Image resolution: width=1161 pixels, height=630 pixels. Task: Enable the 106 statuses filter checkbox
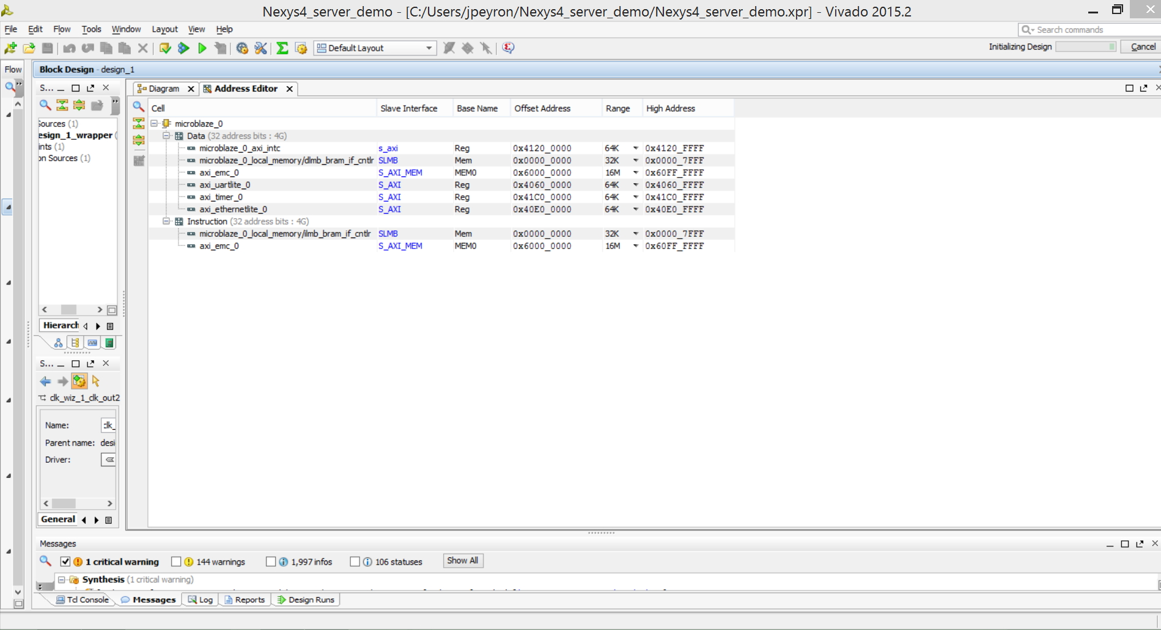tap(355, 562)
